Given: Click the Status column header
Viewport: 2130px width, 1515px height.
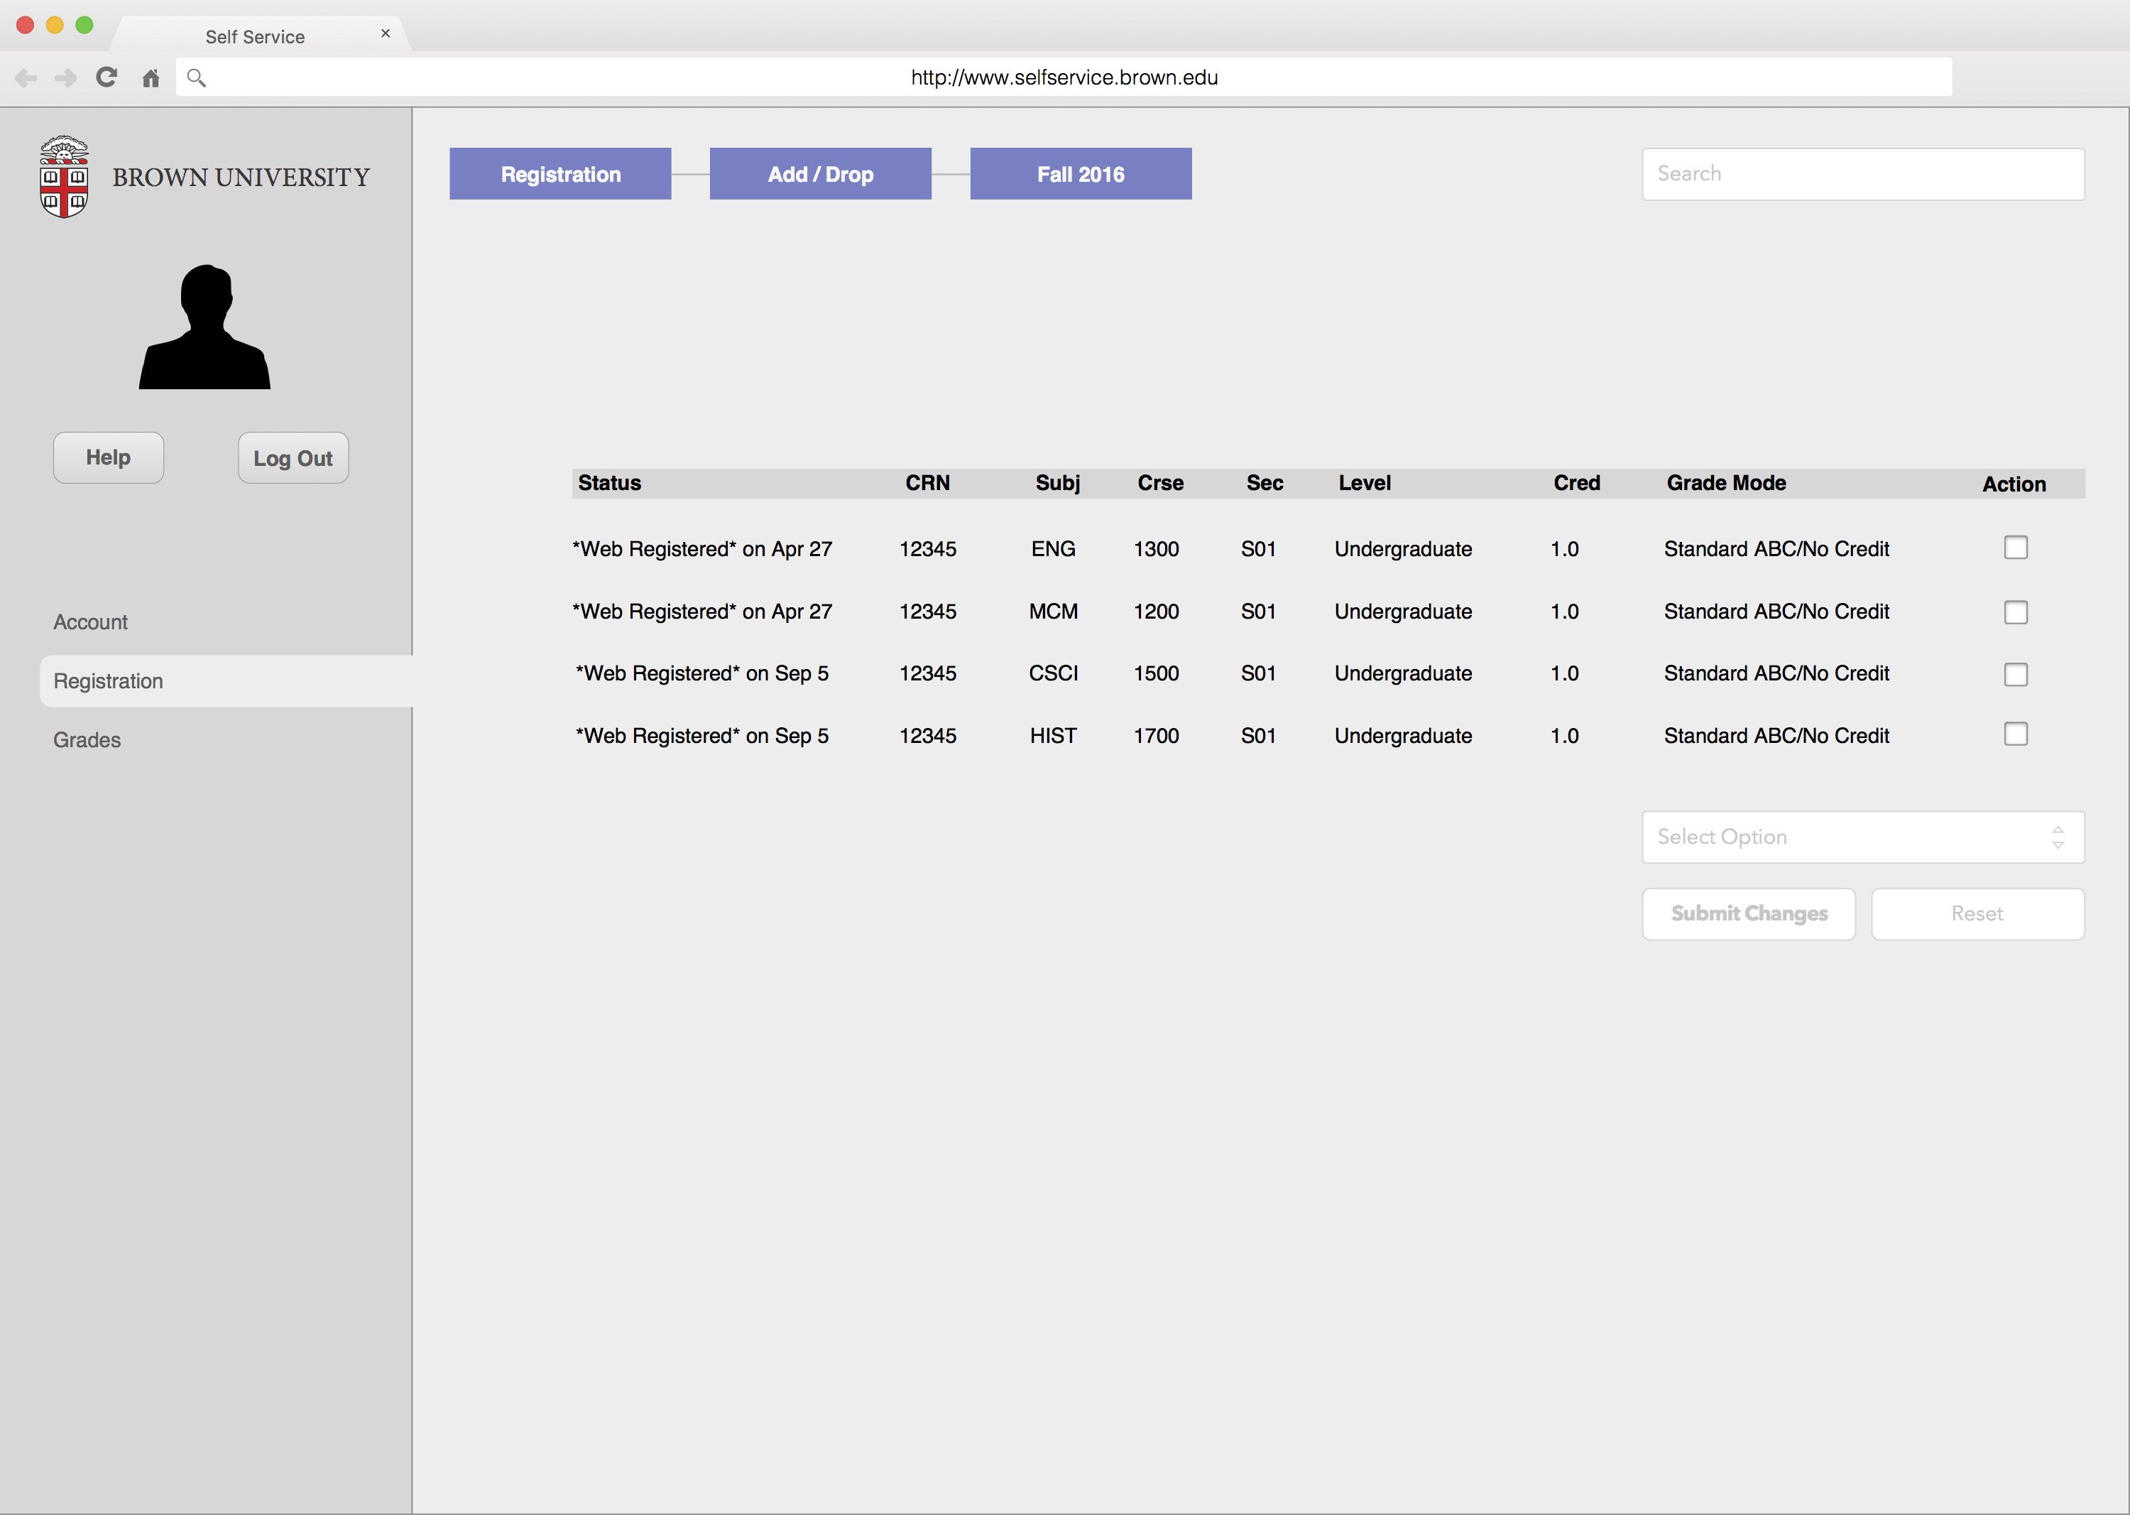Looking at the screenshot, I should pyautogui.click(x=610, y=483).
